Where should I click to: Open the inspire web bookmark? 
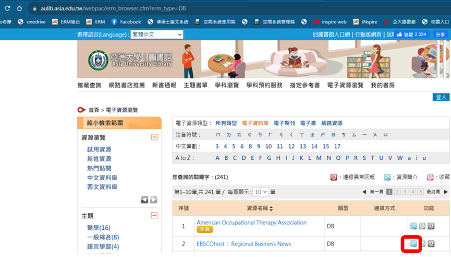point(330,21)
